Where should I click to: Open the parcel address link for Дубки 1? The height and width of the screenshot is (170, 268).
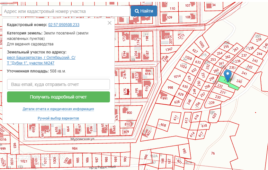pos(41,60)
